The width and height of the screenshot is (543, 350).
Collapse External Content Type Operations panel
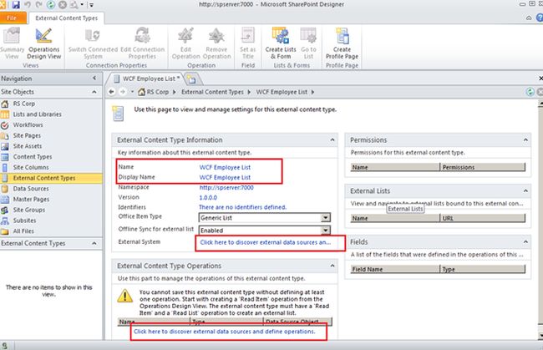[x=332, y=266]
